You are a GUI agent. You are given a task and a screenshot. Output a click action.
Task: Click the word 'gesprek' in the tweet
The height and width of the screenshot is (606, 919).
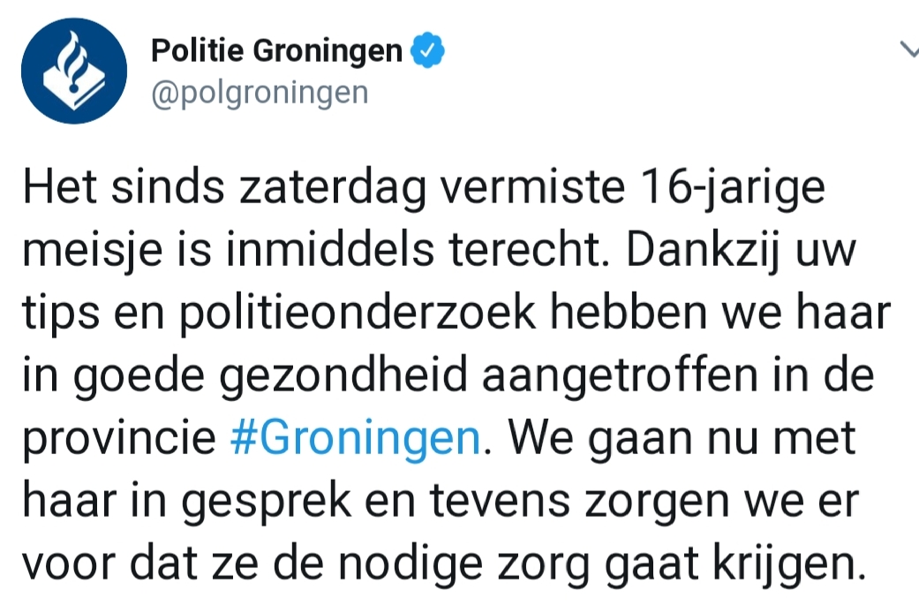tap(266, 502)
